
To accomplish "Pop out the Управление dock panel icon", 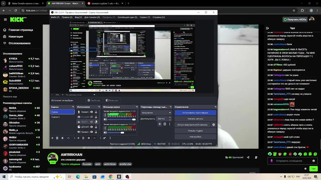I will [215, 107].
